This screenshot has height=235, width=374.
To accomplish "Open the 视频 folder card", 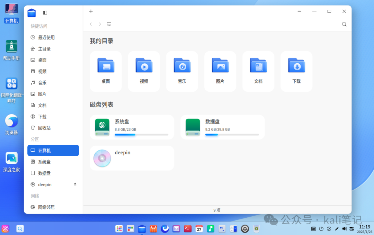I will point(144,72).
